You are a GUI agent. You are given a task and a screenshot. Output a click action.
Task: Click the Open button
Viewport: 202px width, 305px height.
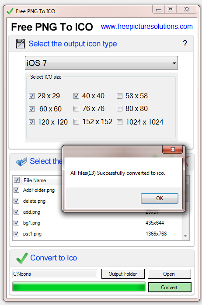(169, 274)
